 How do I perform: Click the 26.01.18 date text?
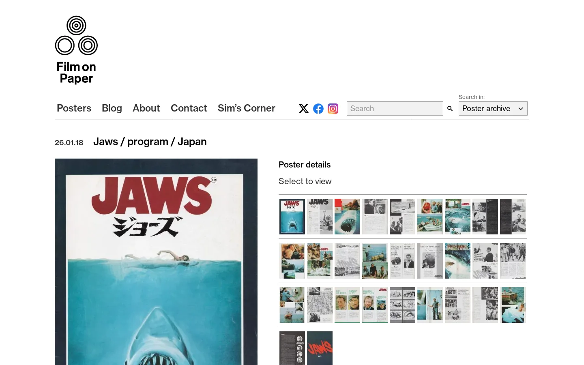[69, 143]
